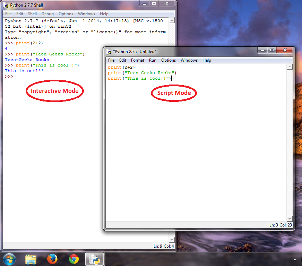Click the Ln: 3 status indicator

click(274, 225)
